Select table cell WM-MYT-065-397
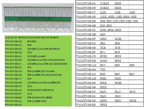145x109 pixels. [88, 38]
